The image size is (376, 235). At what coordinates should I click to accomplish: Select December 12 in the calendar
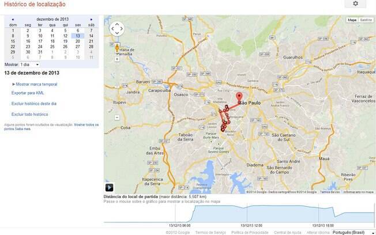tap(65, 36)
